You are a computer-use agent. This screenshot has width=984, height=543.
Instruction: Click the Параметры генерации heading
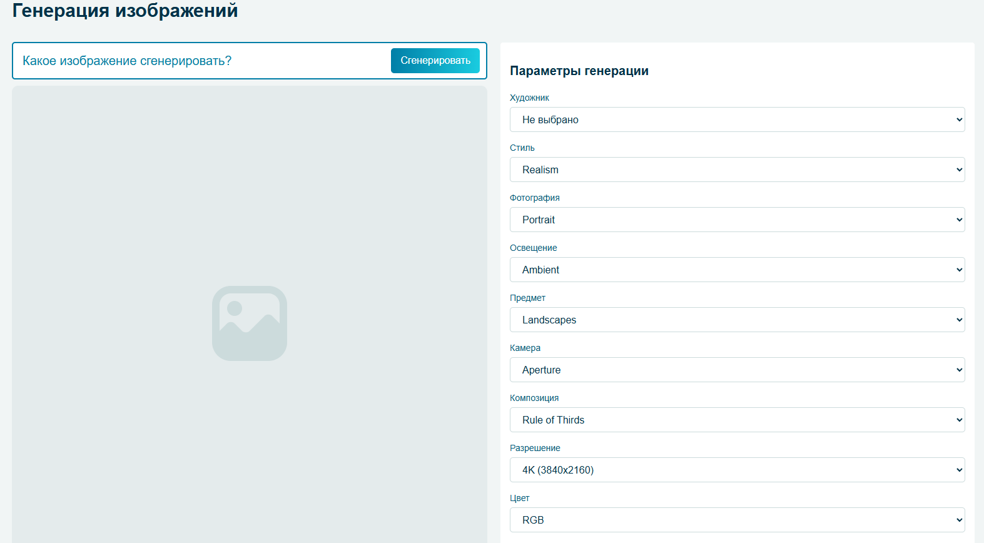tap(579, 71)
